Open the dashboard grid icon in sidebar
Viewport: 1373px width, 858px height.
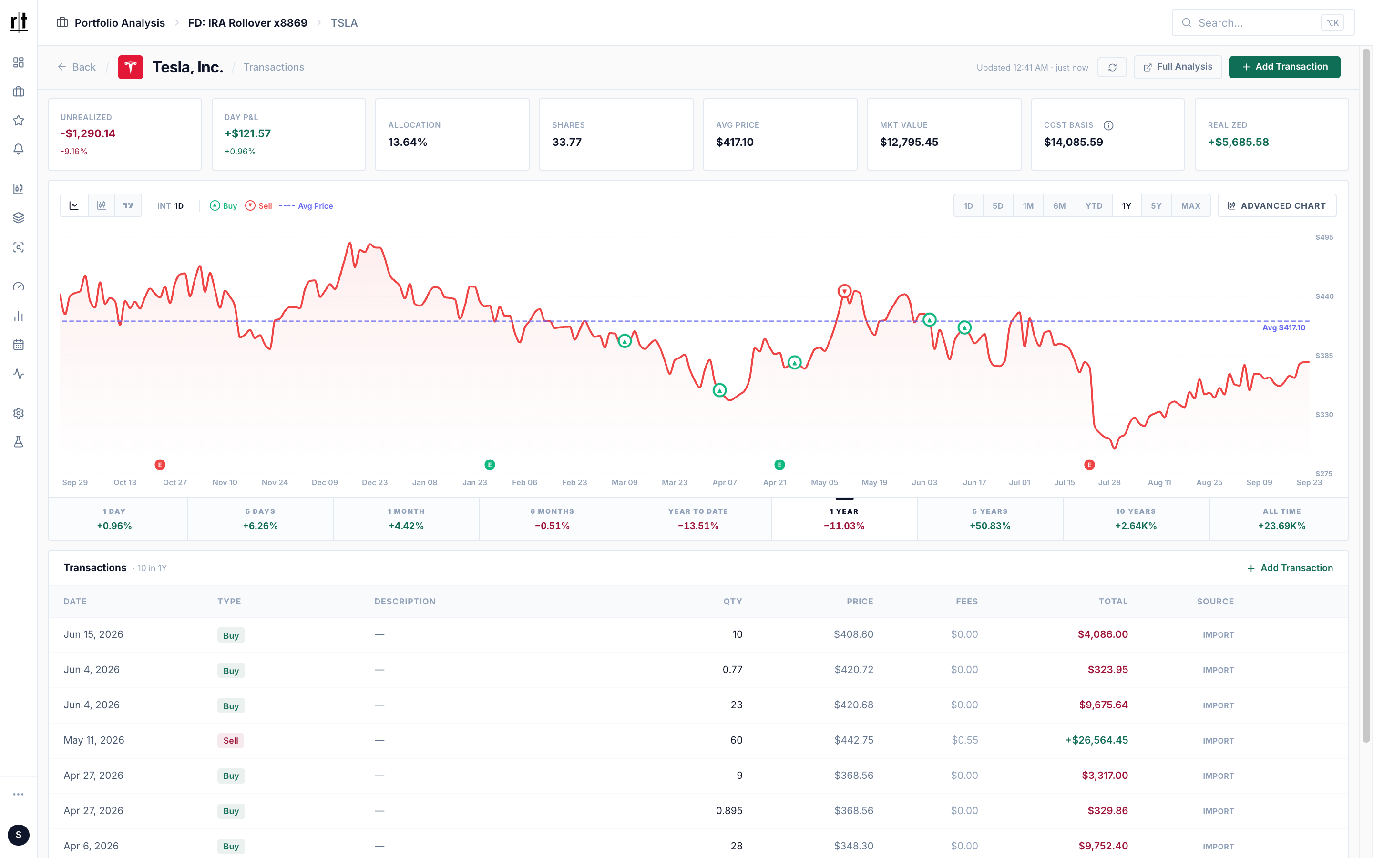pos(18,62)
